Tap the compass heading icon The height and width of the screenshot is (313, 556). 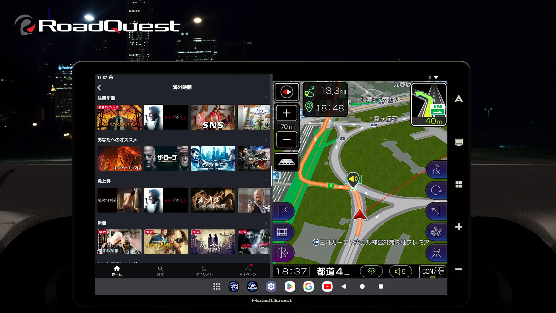[287, 92]
